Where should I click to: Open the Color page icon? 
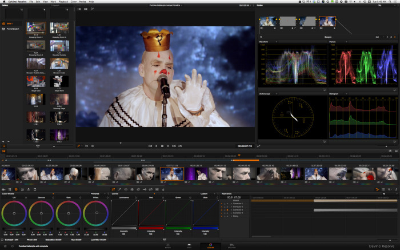tap(210, 245)
